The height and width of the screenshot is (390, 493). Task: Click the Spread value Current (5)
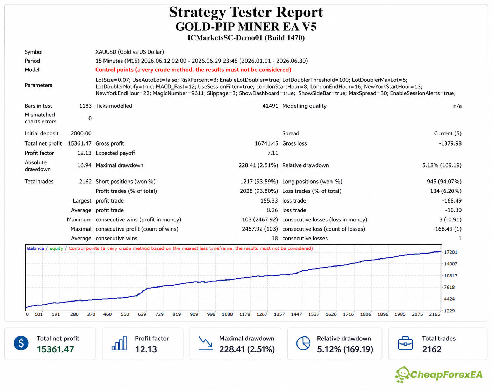448,133
